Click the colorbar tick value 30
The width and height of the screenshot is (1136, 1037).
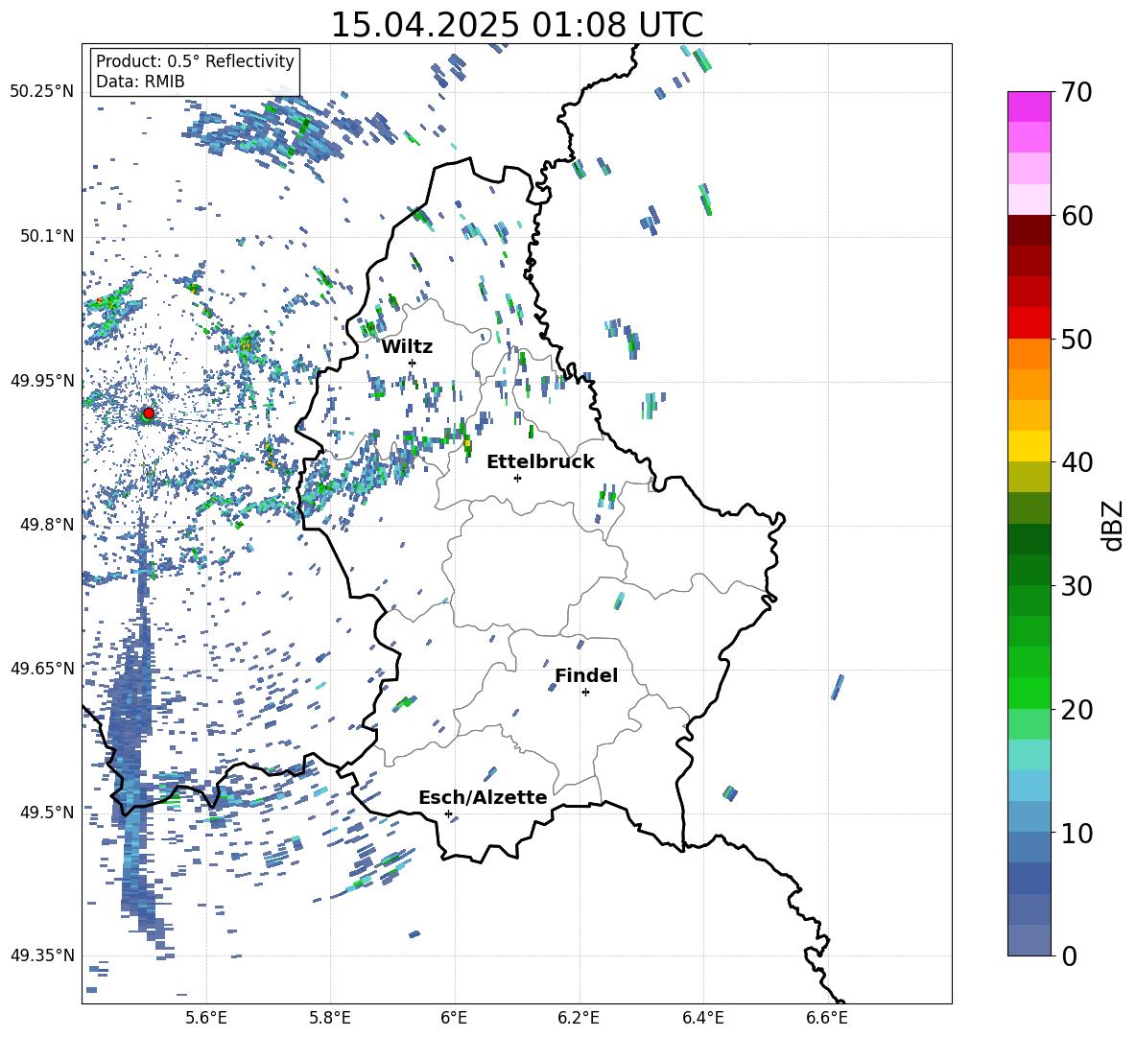tap(1077, 586)
